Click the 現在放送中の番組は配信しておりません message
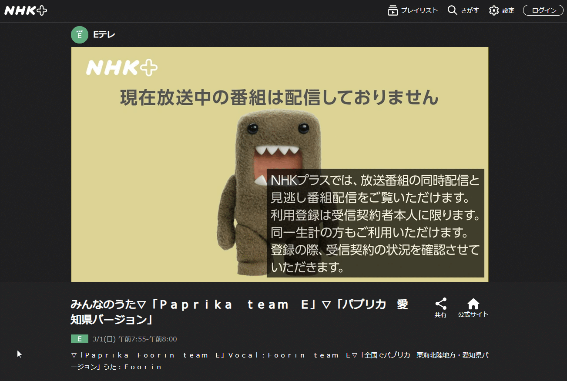The image size is (567, 381). coord(279,97)
